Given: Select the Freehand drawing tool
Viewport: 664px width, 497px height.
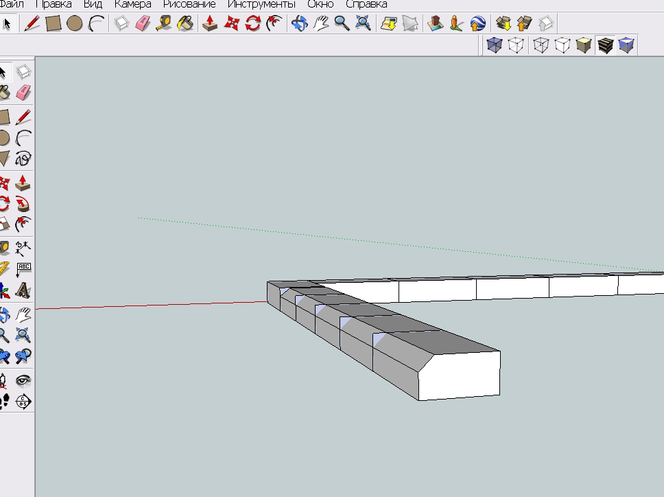Looking at the screenshot, I should [x=24, y=159].
